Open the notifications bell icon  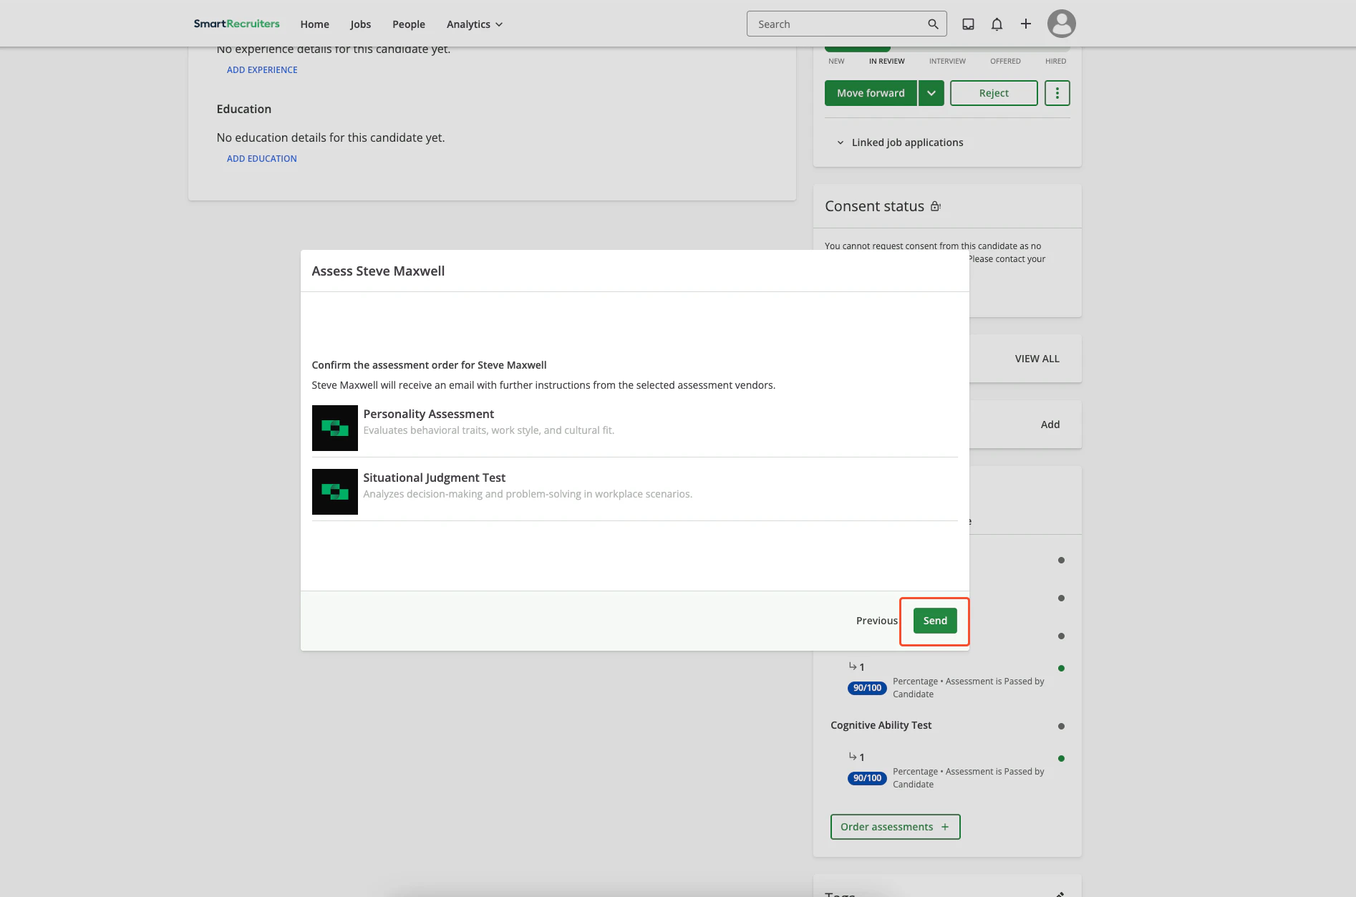[x=997, y=24]
